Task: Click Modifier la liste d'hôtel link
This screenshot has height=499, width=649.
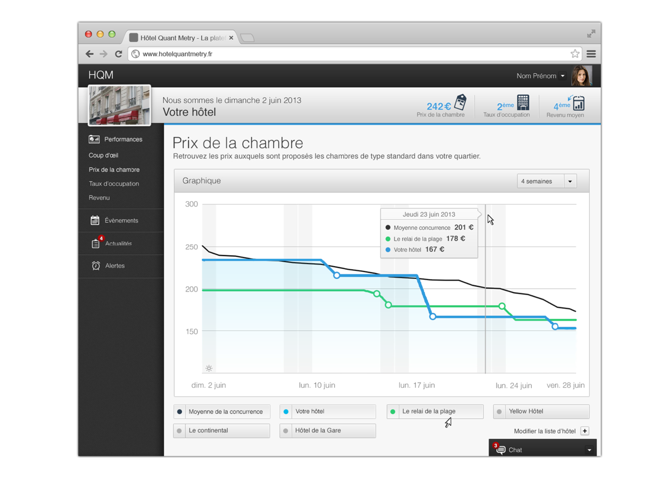Action: coord(545,431)
